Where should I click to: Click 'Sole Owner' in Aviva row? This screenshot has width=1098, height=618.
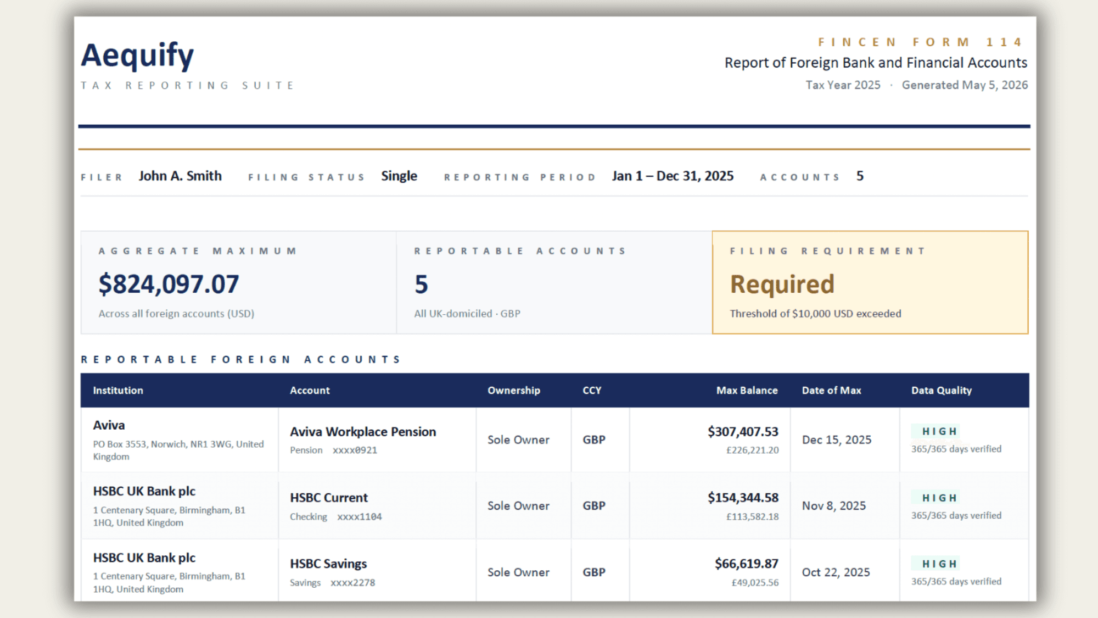pyautogui.click(x=518, y=440)
